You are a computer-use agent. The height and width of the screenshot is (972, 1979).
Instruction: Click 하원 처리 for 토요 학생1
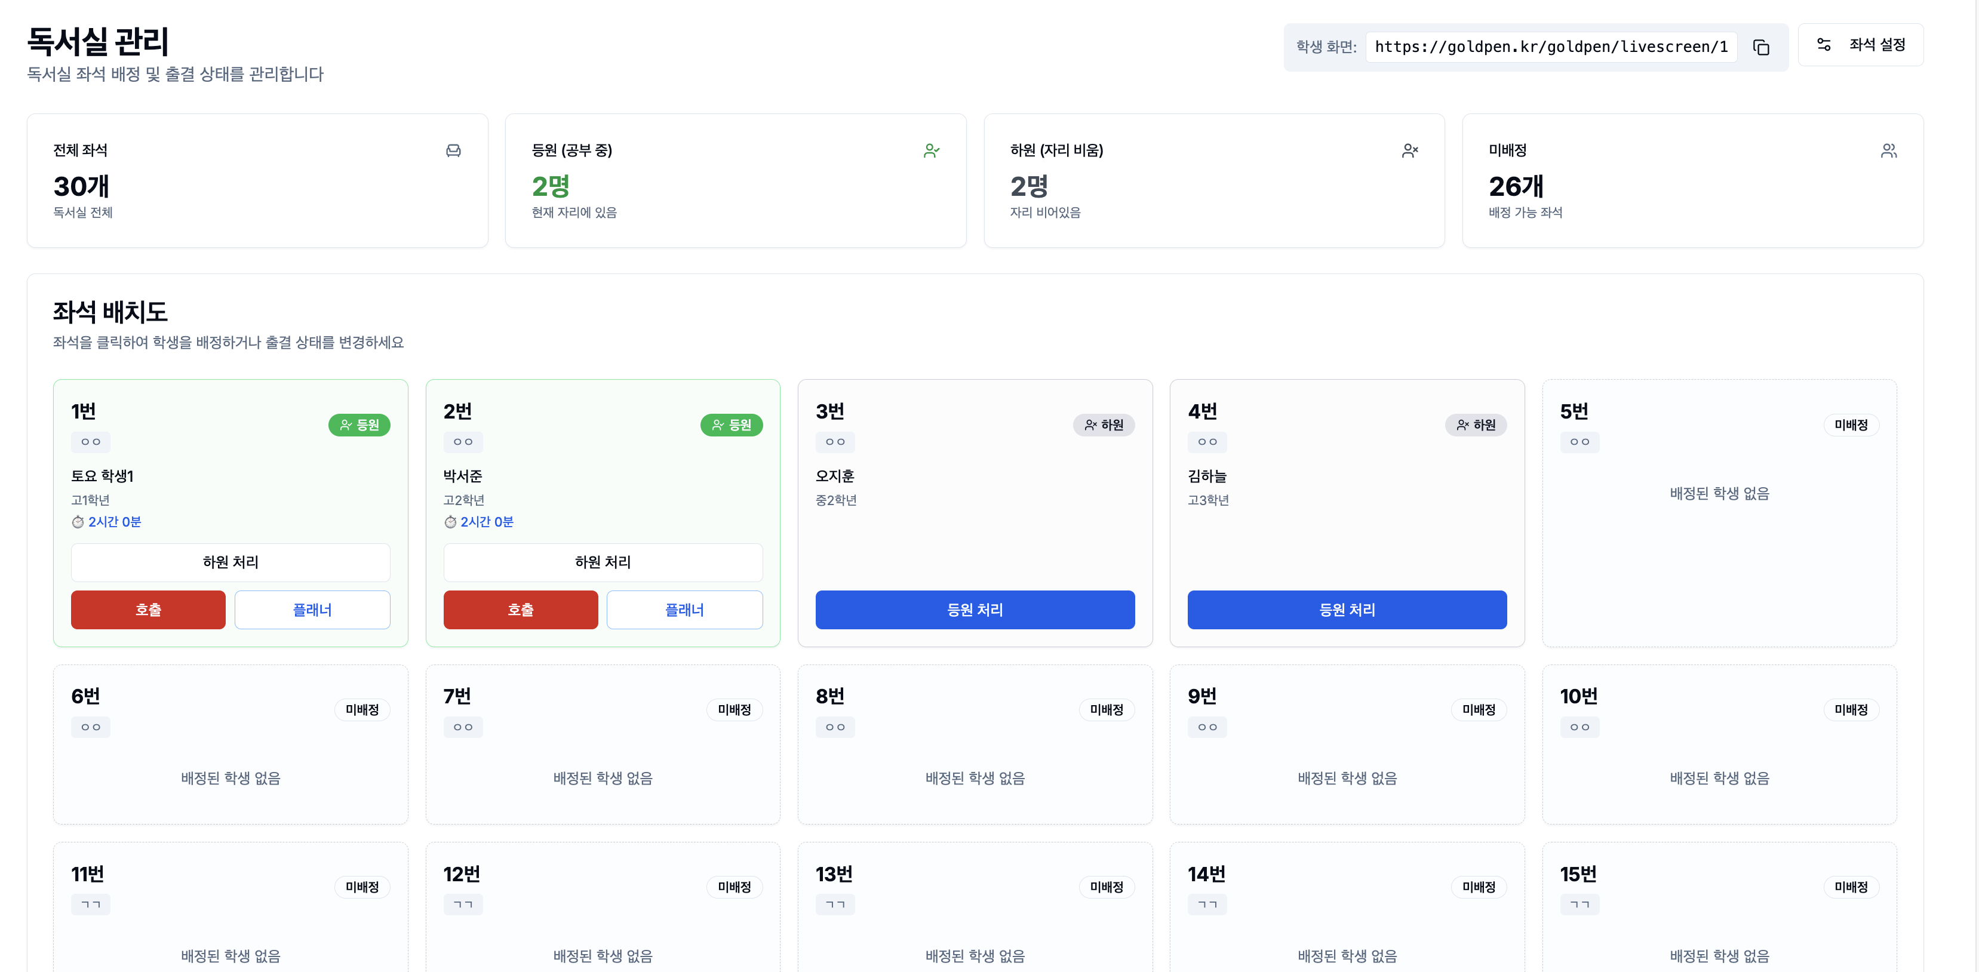tap(230, 562)
